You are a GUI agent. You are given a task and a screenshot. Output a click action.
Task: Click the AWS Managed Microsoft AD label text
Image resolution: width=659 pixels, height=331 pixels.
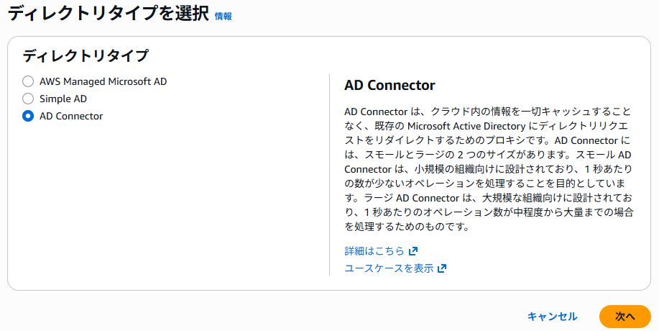tap(103, 81)
